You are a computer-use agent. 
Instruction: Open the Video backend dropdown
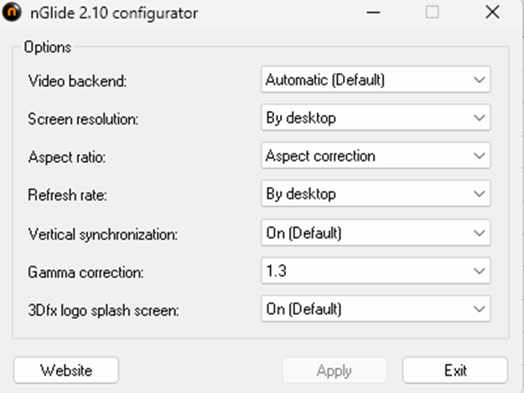[x=376, y=80]
